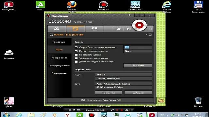Select the Total Commander desktop shortcut

pos(198,7)
